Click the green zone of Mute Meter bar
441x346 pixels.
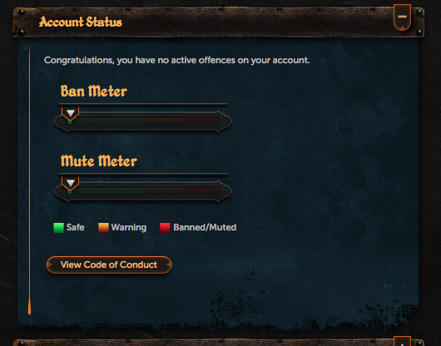[x=107, y=191]
